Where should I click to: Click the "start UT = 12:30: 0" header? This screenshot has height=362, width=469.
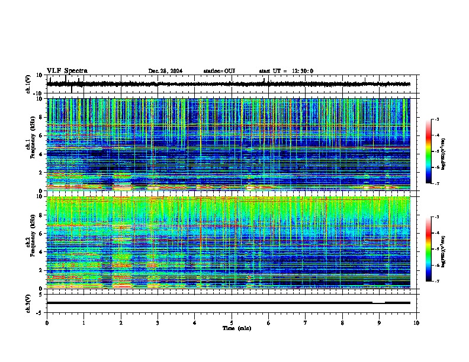[x=286, y=71]
